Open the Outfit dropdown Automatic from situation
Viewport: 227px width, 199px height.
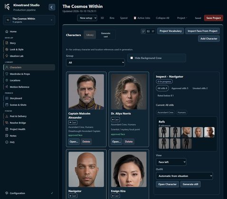[184, 176]
